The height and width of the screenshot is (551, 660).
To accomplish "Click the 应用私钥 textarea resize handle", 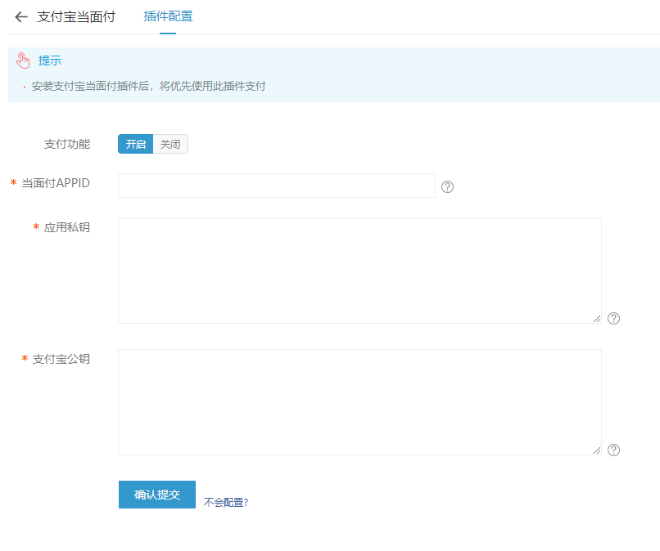I will coord(597,319).
